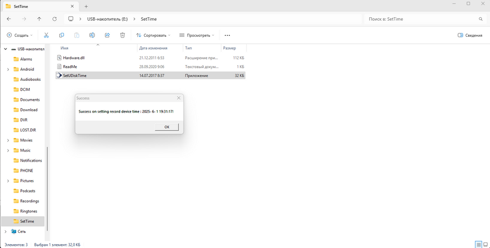
Task: Select the Alarms folder in sidebar
Action: [x=26, y=59]
